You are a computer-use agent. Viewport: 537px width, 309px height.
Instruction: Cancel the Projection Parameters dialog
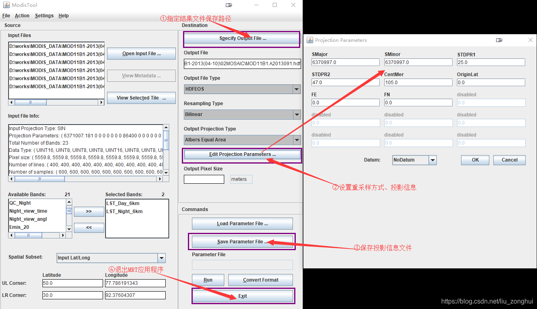(x=510, y=160)
